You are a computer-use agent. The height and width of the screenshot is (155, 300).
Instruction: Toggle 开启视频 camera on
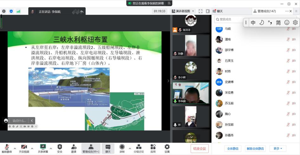(x=24, y=147)
